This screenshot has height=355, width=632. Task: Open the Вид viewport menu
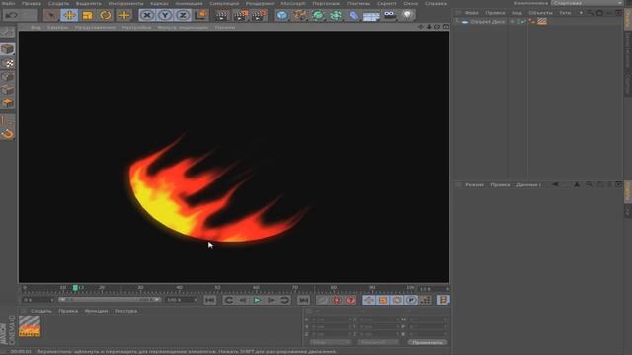[36, 28]
